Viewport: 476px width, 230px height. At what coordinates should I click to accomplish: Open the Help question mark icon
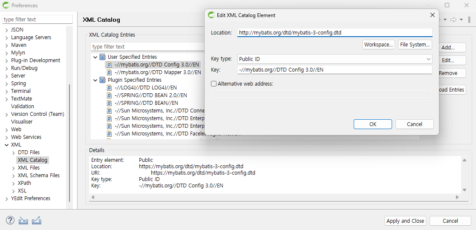click(x=10, y=221)
